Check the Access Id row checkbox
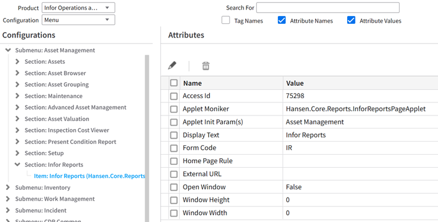This screenshot has width=438, height=222. (174, 96)
